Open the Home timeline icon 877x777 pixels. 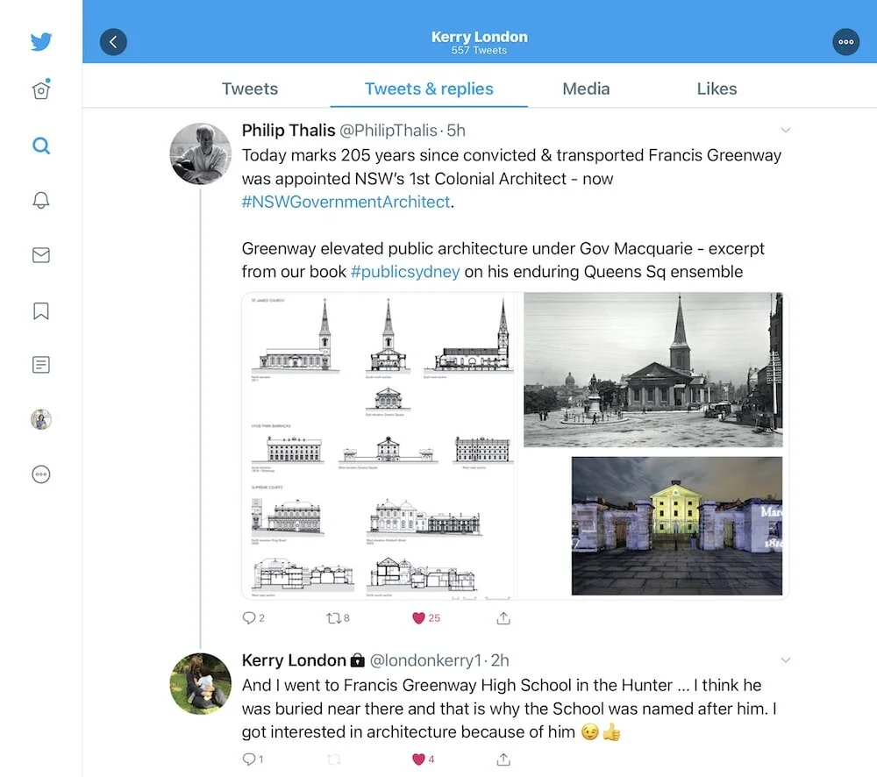pyautogui.click(x=40, y=91)
